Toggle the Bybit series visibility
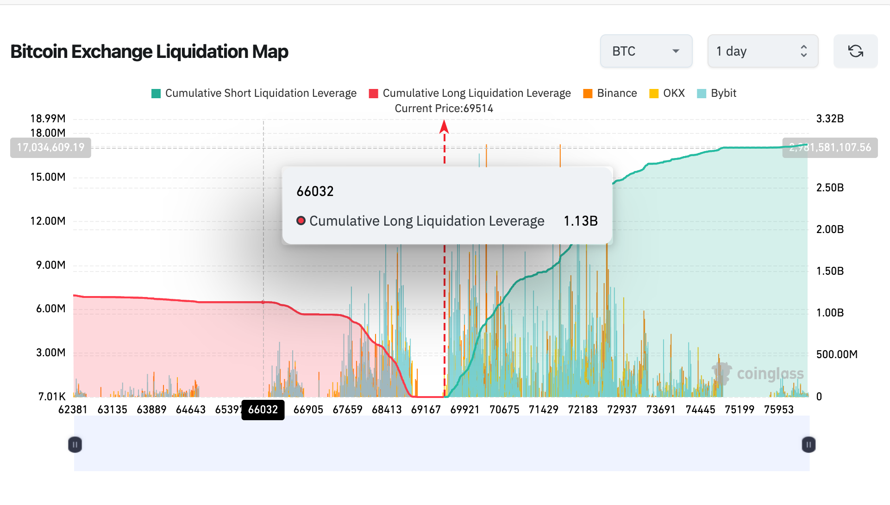 716,93
